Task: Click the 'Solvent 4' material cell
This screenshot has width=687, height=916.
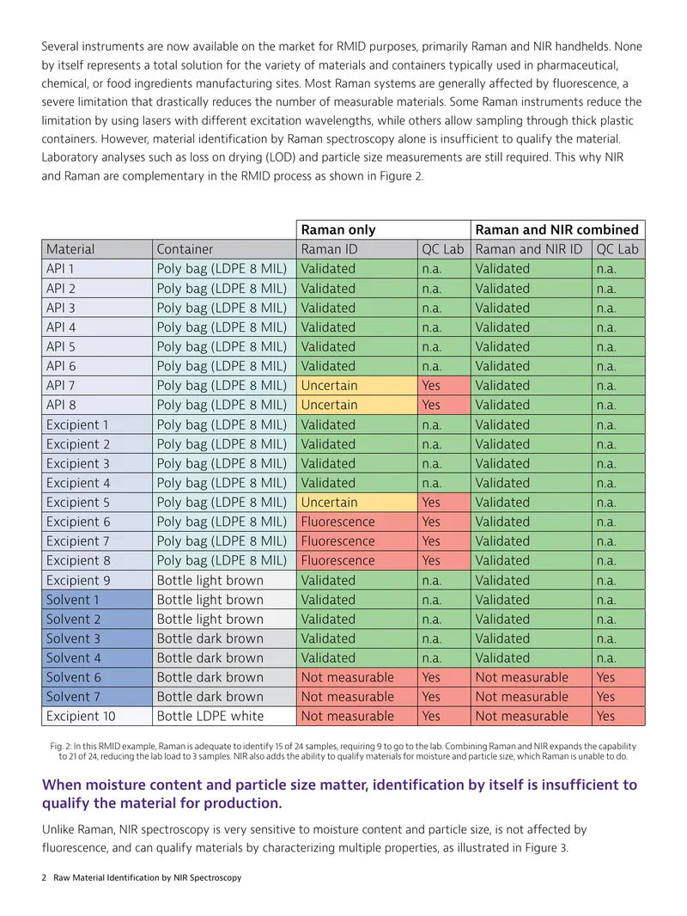Action: click(x=97, y=658)
